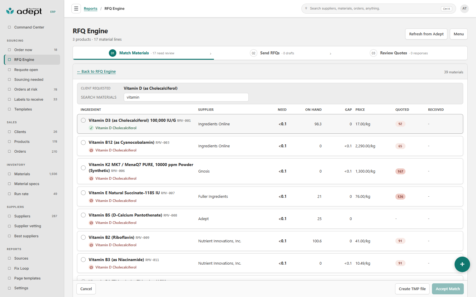Select the Vitamin B5 radio button

point(83,215)
